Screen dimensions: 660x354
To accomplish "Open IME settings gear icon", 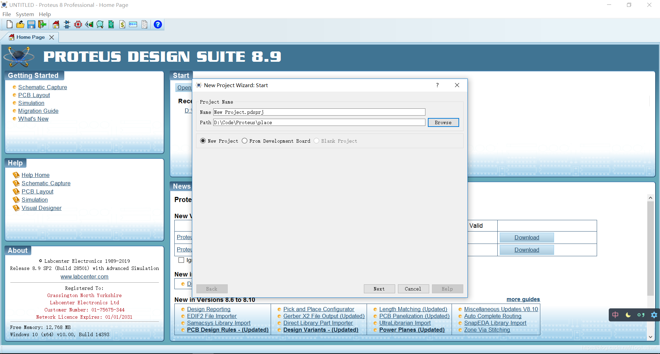I will point(654,315).
